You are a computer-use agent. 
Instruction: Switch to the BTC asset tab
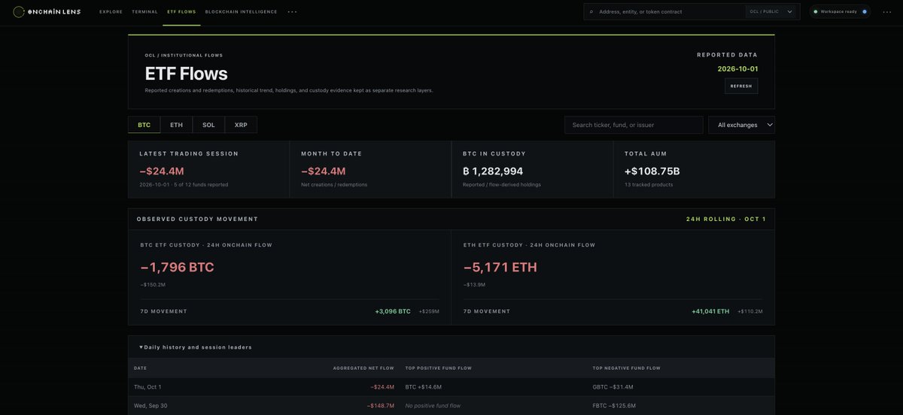point(144,125)
